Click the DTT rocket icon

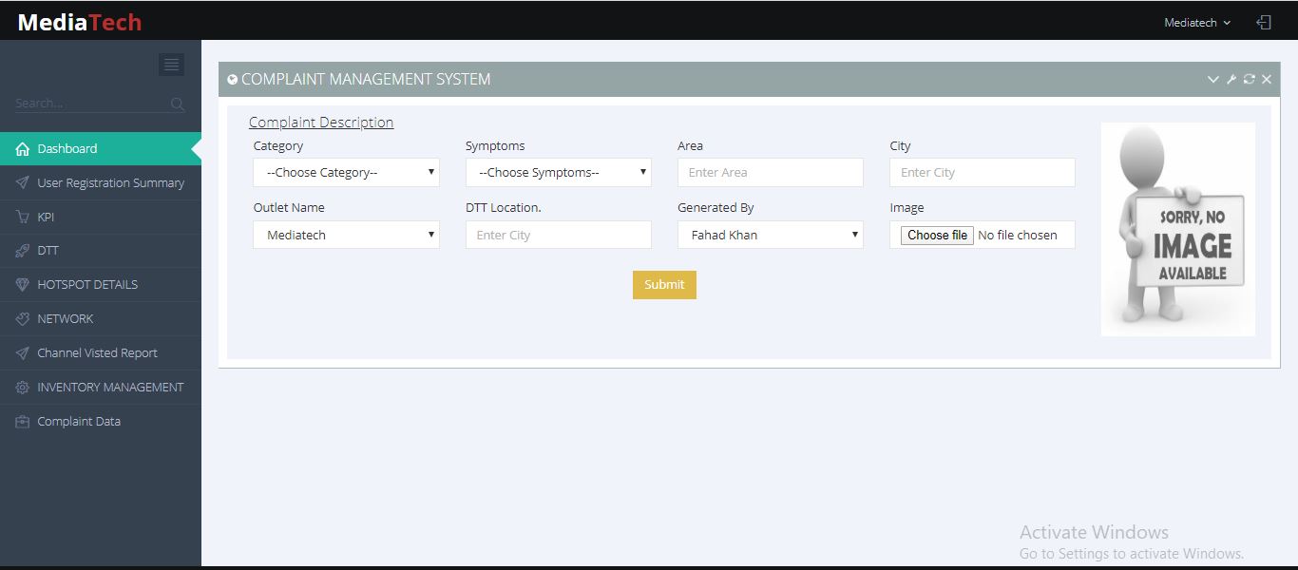(x=23, y=251)
